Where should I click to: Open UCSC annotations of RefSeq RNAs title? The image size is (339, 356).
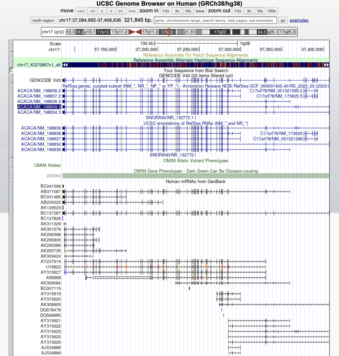click(x=196, y=123)
